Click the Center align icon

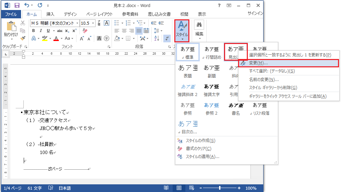point(124,31)
